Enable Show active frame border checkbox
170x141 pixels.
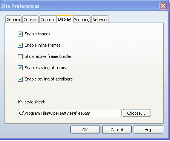pos(20,56)
